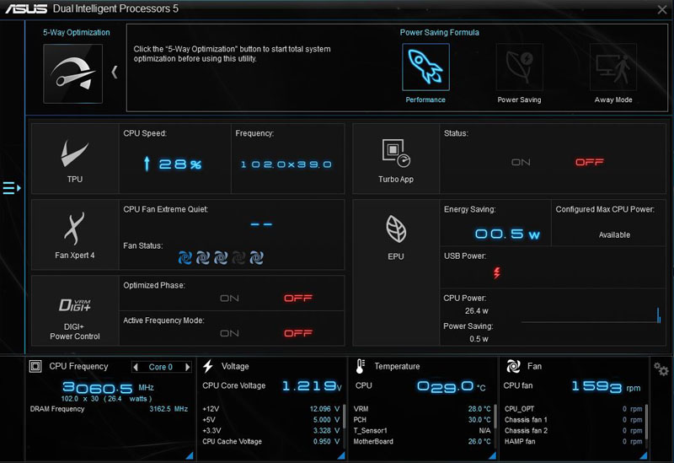The image size is (674, 463).
Task: Expand Voltage panel corner triangle
Action: click(x=341, y=455)
